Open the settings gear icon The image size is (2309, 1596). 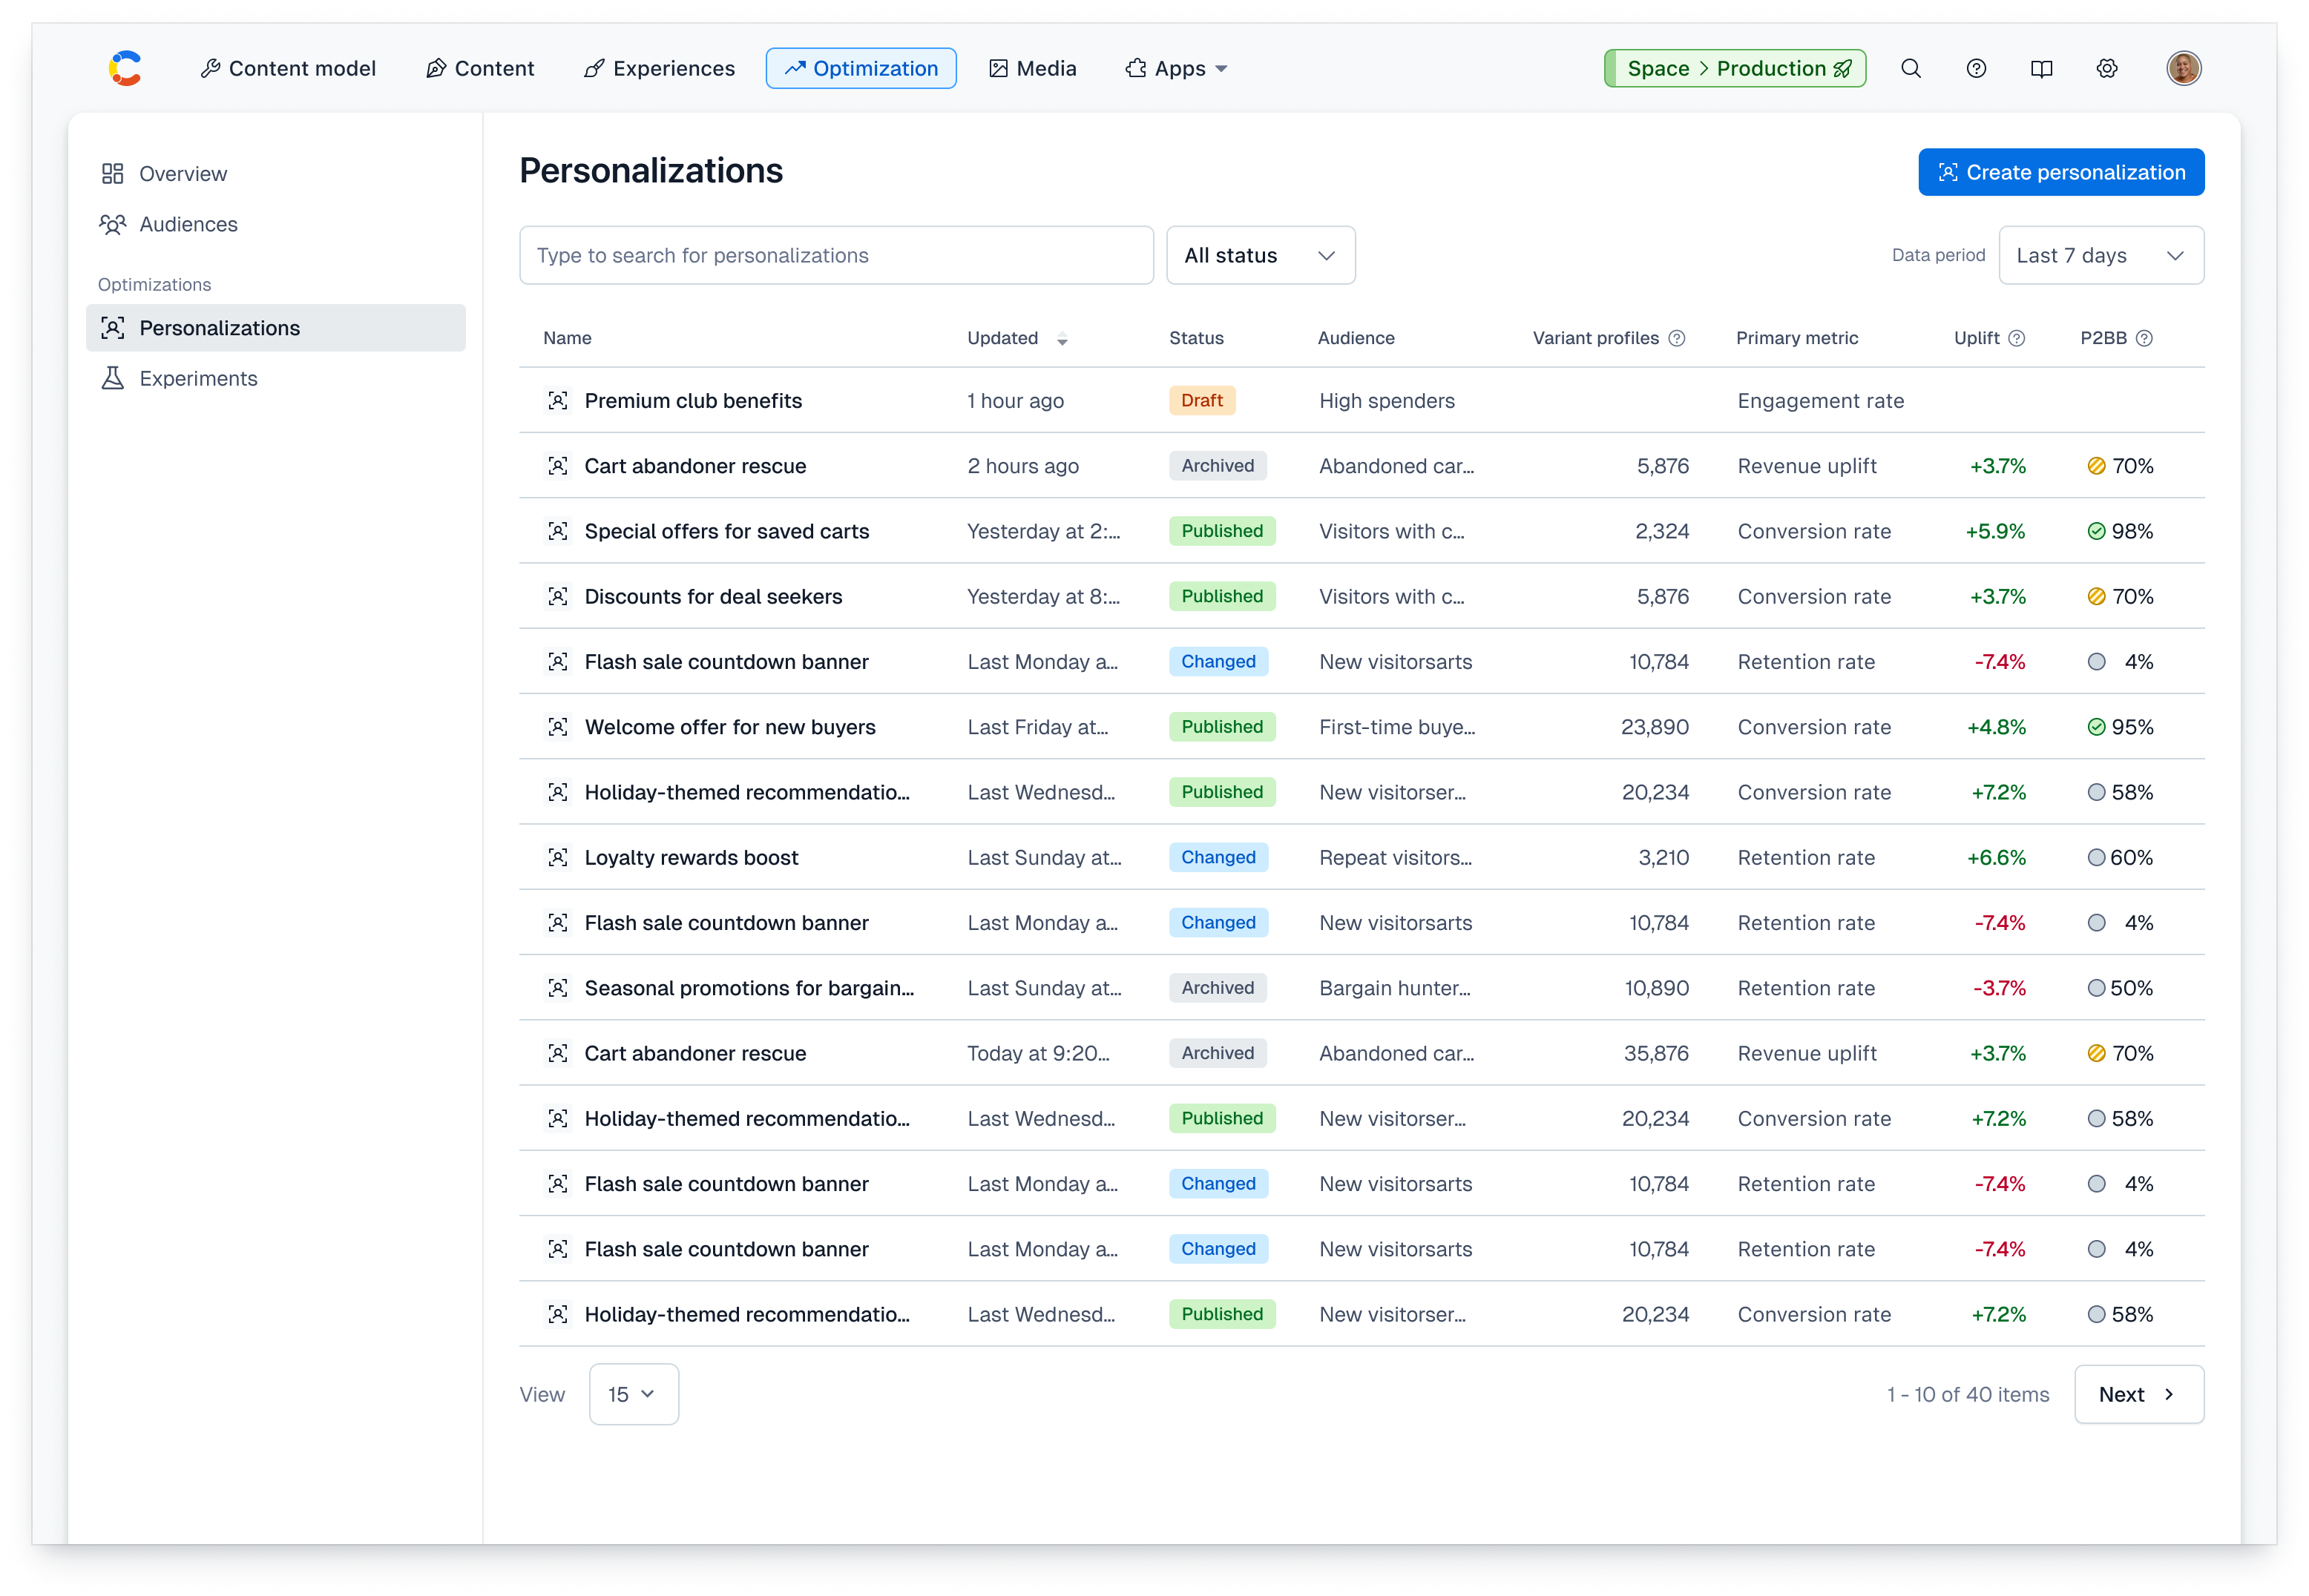(2107, 68)
